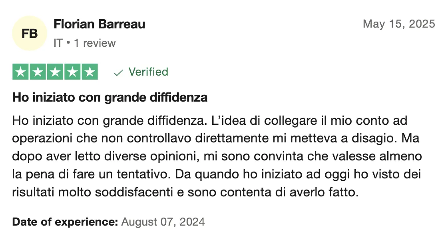Open review title "Ho iniziato con grande diffidenza"
This screenshot has height=248, width=446.
[x=110, y=97]
